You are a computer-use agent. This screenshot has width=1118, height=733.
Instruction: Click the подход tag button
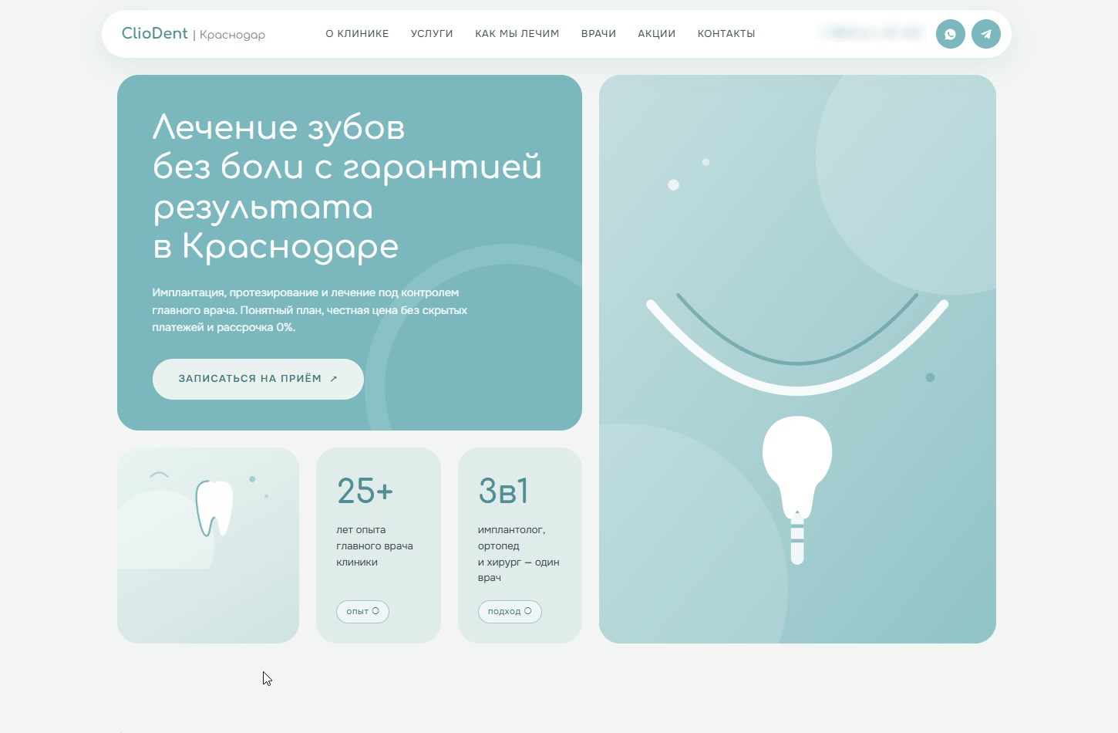pyautogui.click(x=510, y=611)
